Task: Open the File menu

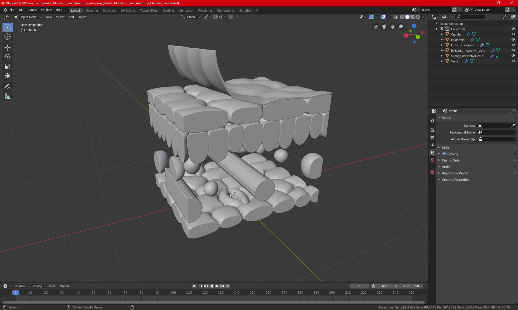Action: pos(12,10)
